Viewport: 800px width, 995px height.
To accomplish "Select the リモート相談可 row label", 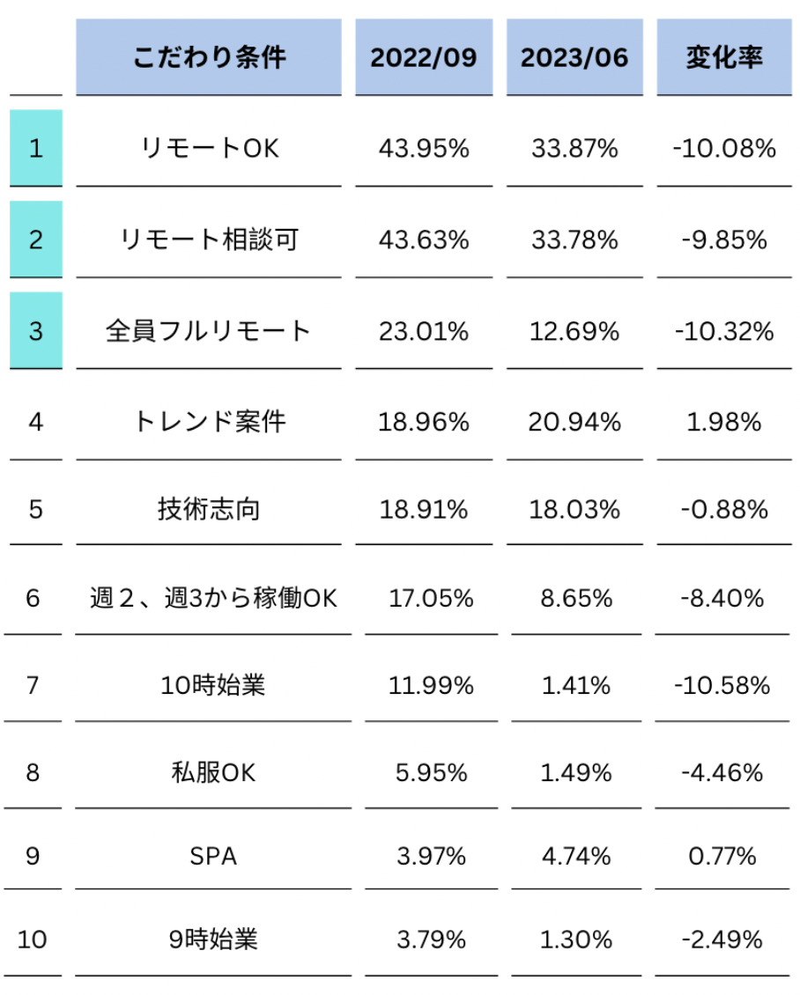I will tap(209, 240).
